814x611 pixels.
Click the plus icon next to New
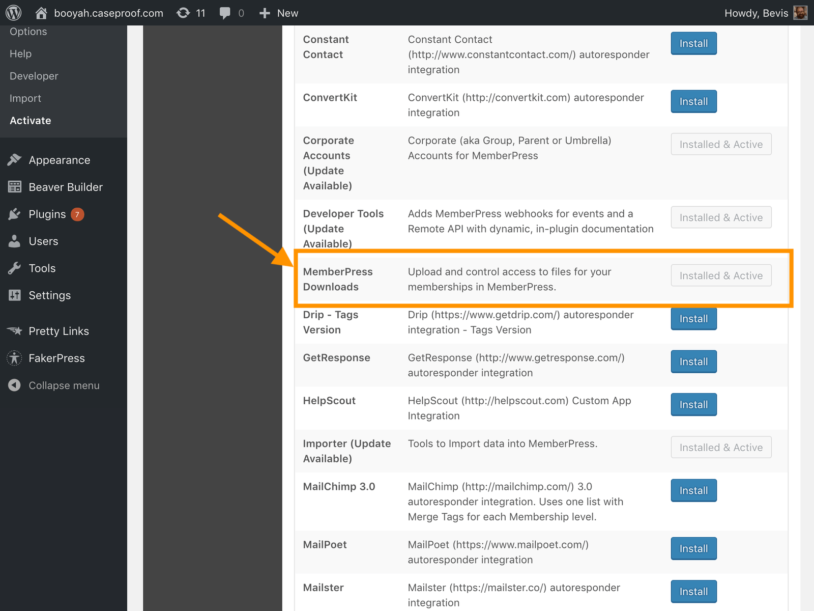pyautogui.click(x=265, y=13)
